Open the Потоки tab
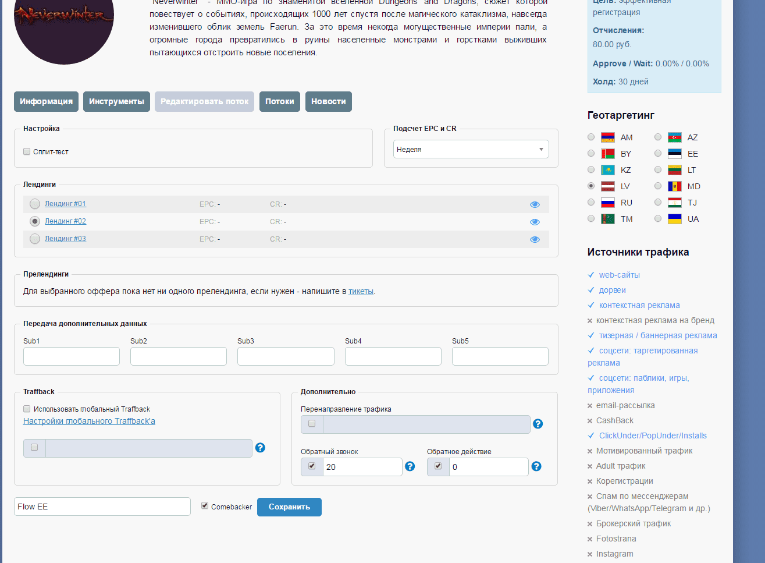765x563 pixels. (x=280, y=101)
